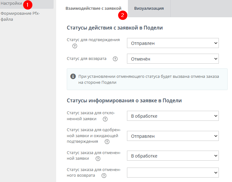
Task: Click help icon next to Статус для подтверждения
Action: 75,46
